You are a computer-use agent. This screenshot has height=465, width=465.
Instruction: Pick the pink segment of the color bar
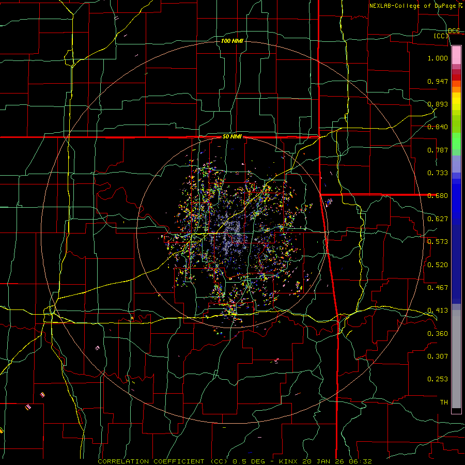[456, 55]
